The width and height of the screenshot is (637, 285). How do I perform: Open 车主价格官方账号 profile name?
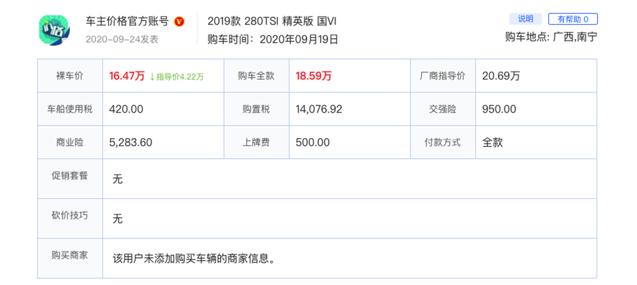click(x=127, y=21)
